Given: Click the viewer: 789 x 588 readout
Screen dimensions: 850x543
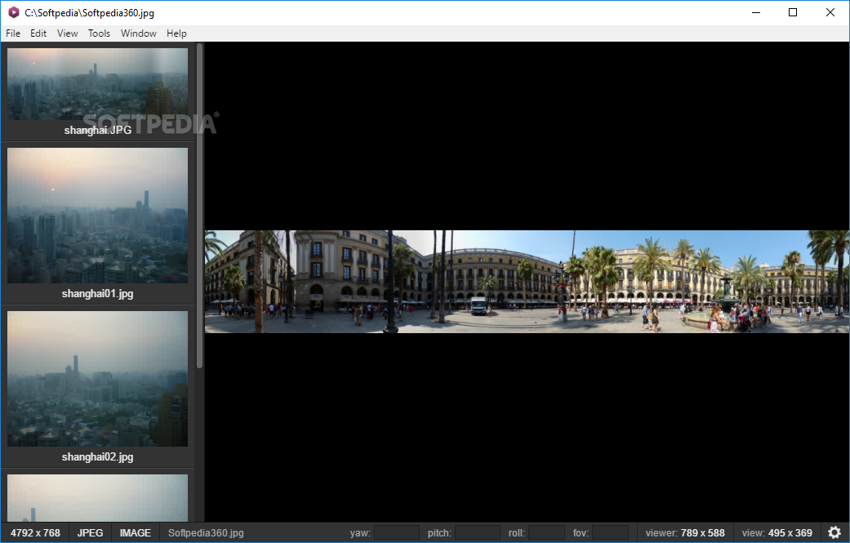Looking at the screenshot, I should (x=685, y=532).
